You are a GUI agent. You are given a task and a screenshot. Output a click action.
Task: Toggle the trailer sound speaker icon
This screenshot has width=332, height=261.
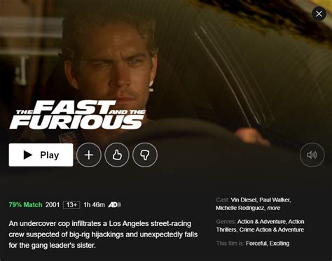pos(312,155)
